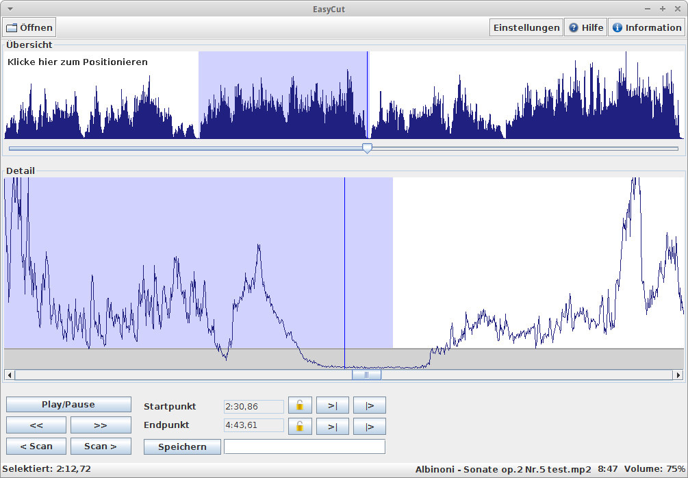The image size is (688, 478).
Task: Open the Hilfe help dialog
Action: [585, 27]
